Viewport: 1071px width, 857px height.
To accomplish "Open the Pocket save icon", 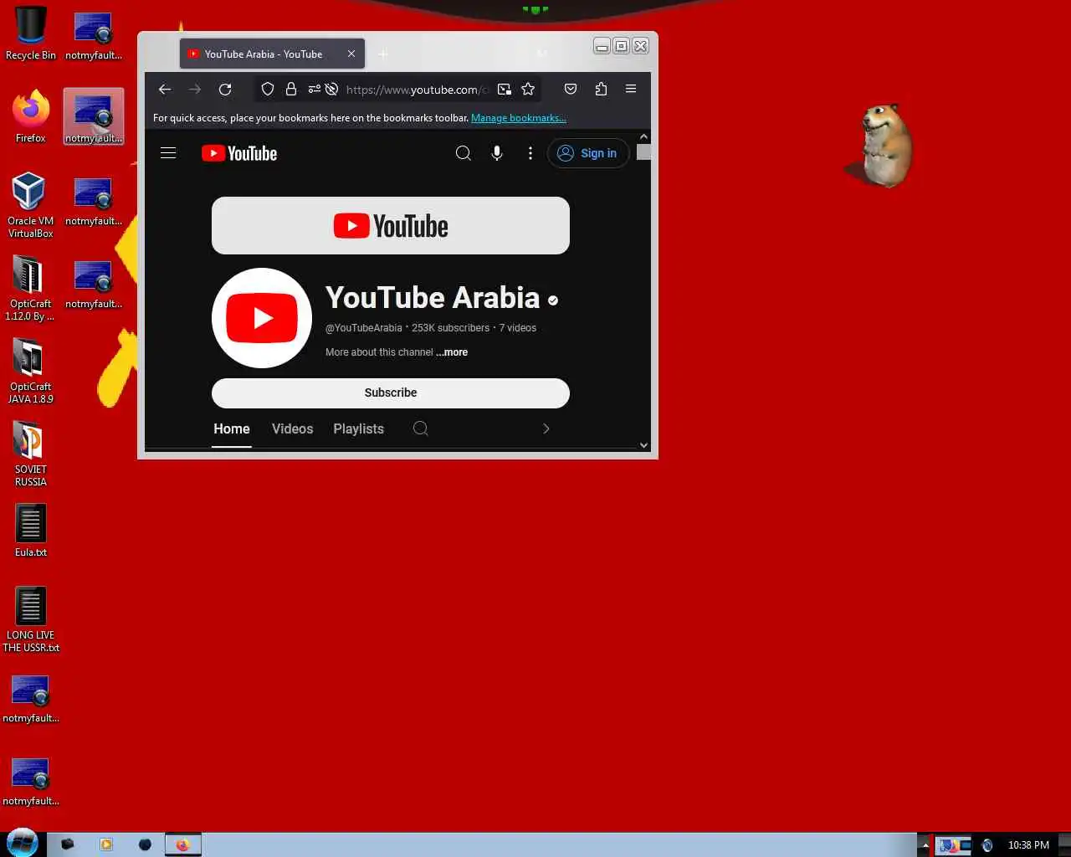I will [571, 90].
